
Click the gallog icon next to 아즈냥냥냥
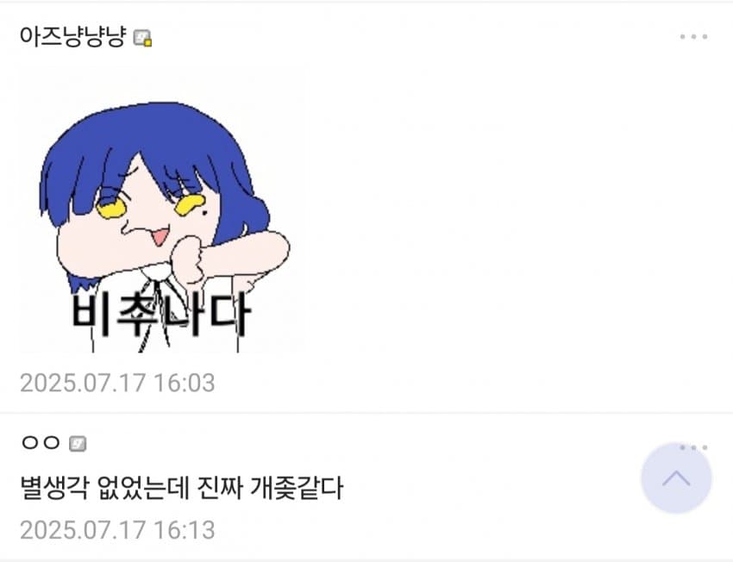click(x=142, y=37)
